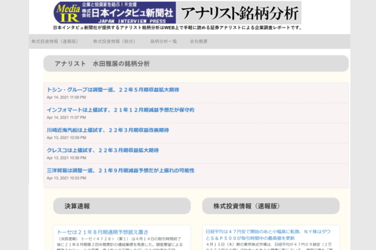The image size is (376, 250).
Task: Click the アナリスト銘柄分析 banner title
Action: [x=239, y=12]
